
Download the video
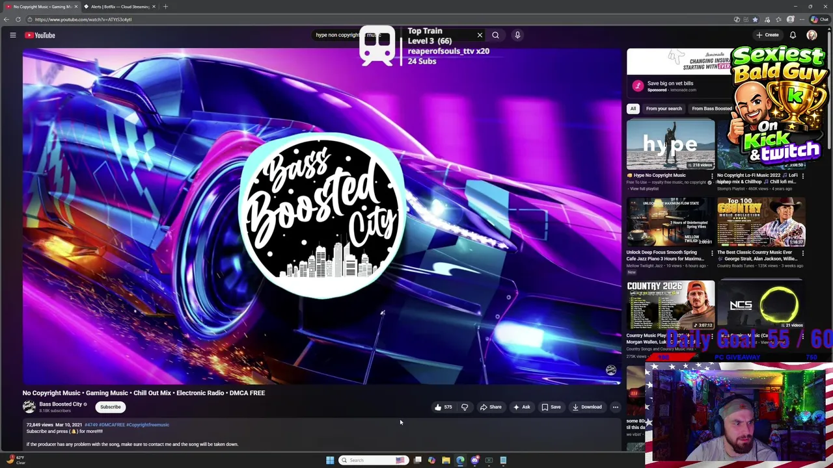click(587, 407)
